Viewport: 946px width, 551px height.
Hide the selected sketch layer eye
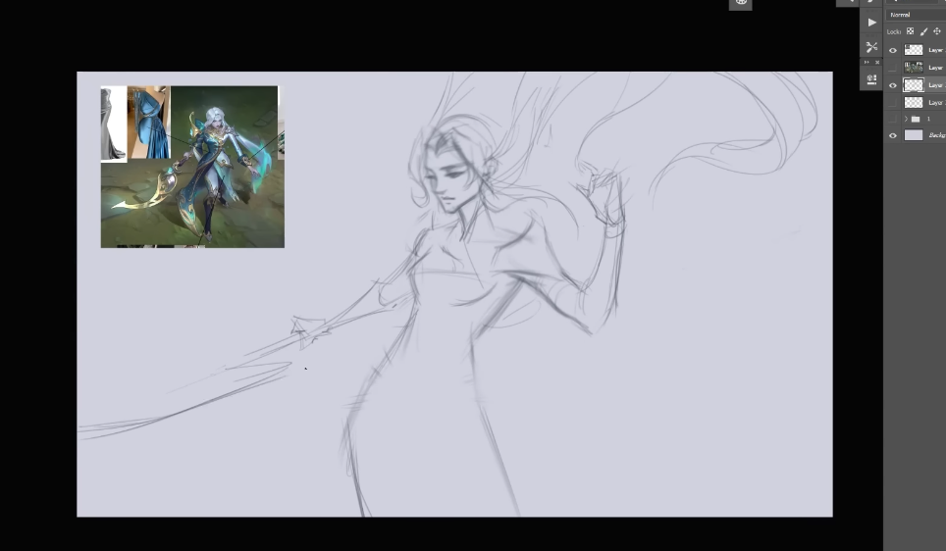[893, 85]
